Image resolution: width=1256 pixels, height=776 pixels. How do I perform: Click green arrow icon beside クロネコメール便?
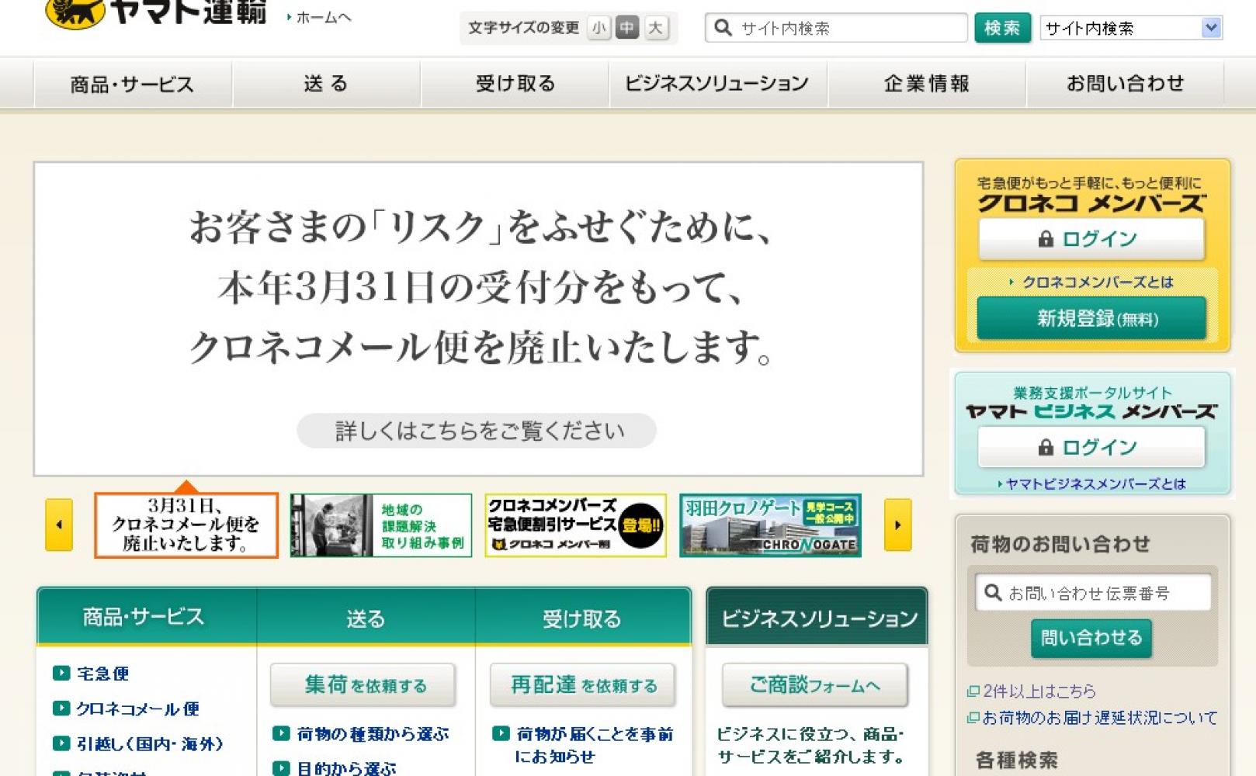click(61, 708)
